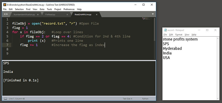Open the Tools menu

(x=50, y=9)
